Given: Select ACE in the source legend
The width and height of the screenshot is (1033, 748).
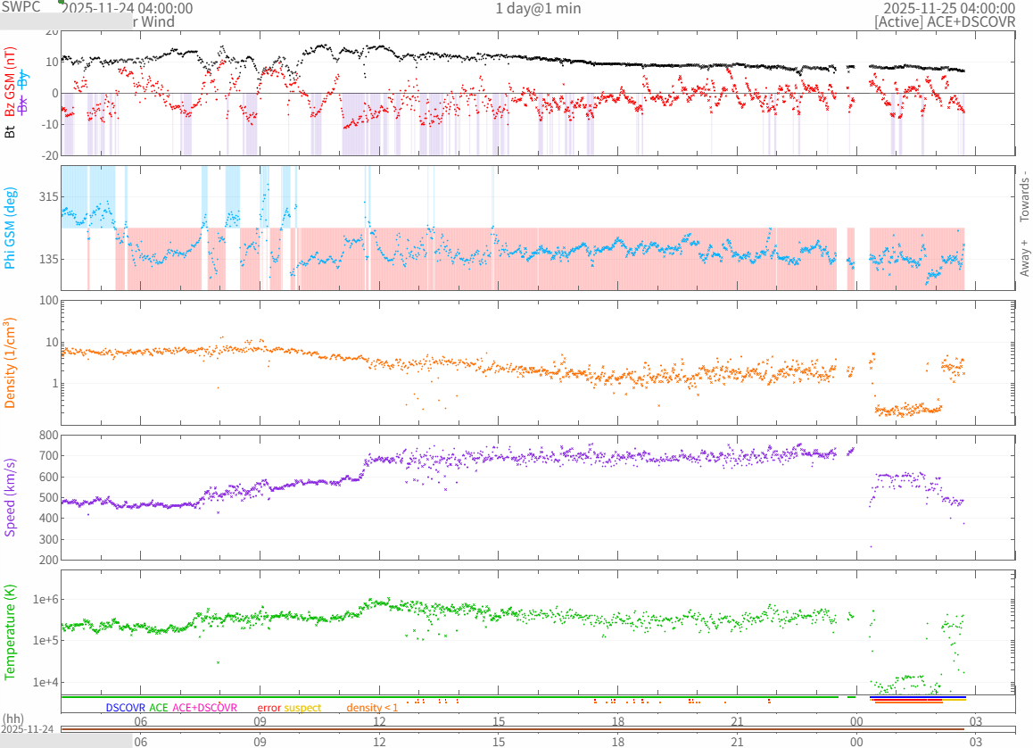Looking at the screenshot, I should [x=159, y=708].
